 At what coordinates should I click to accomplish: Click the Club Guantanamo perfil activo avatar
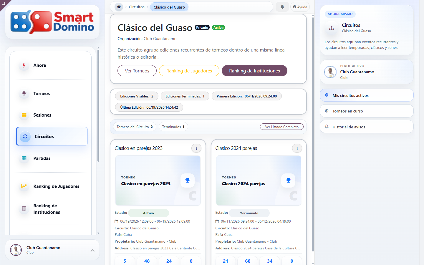click(x=330, y=72)
